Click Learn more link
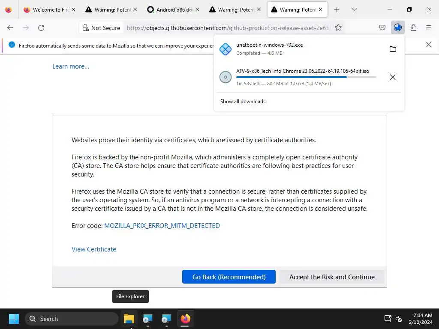The image size is (439, 329). coord(71,66)
